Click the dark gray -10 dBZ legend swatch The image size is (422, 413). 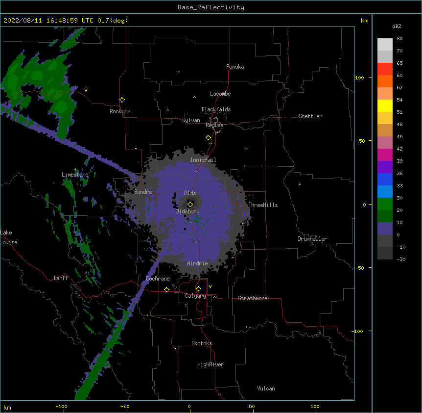point(385,253)
